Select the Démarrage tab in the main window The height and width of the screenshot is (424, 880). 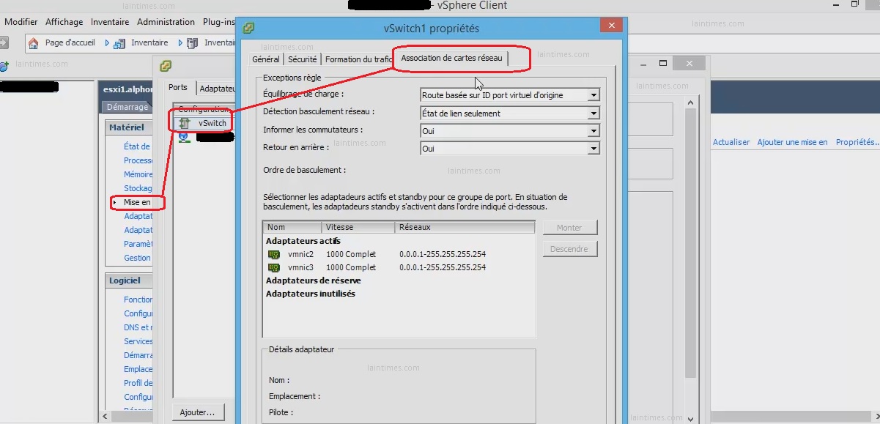[127, 107]
